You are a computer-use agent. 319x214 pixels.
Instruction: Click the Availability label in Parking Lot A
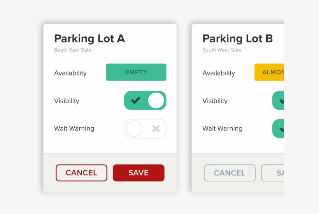tap(70, 73)
